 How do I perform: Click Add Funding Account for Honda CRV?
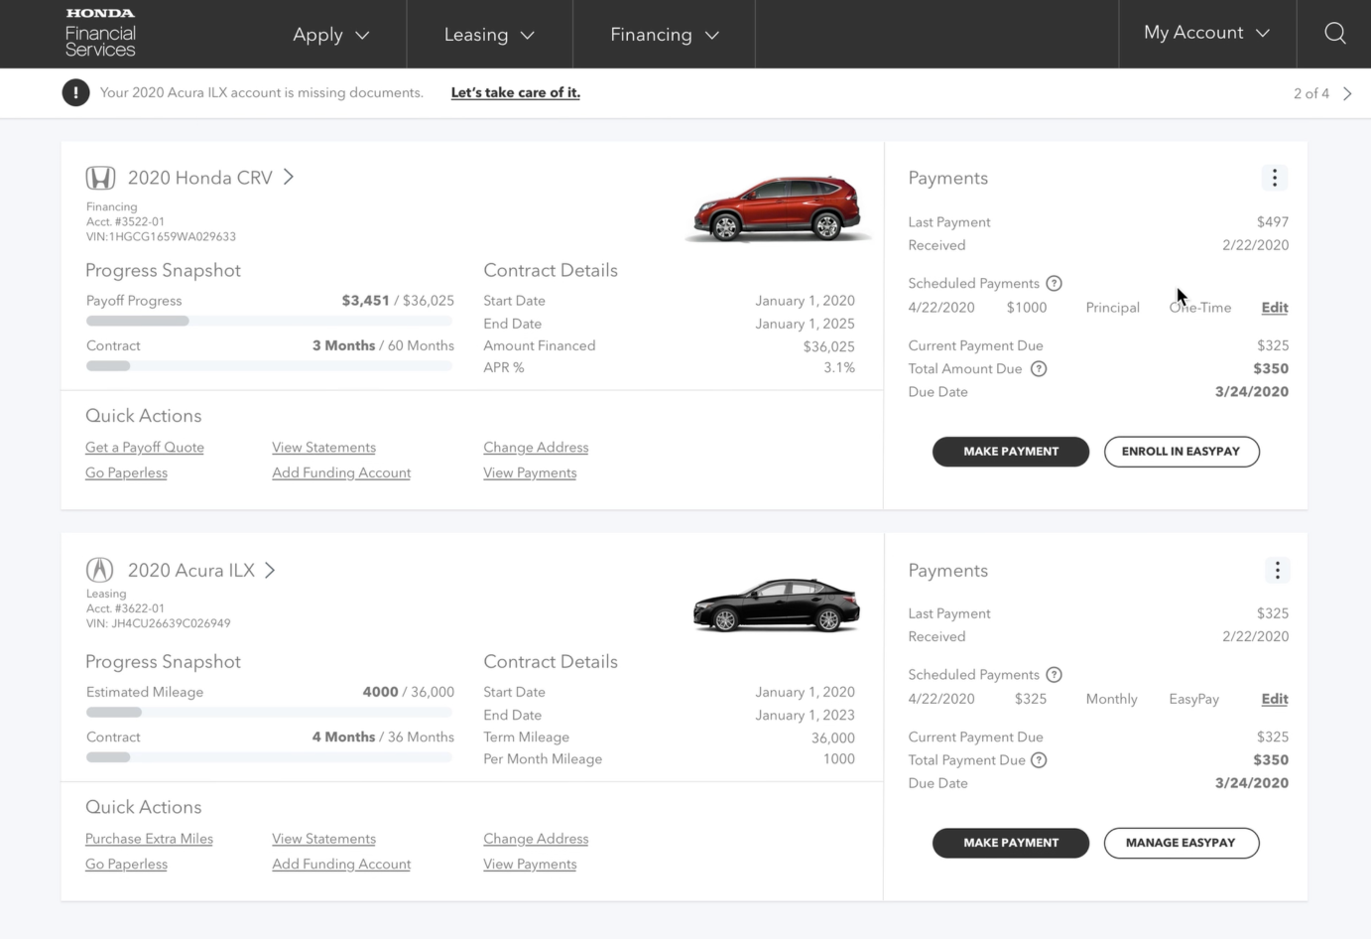coord(341,472)
